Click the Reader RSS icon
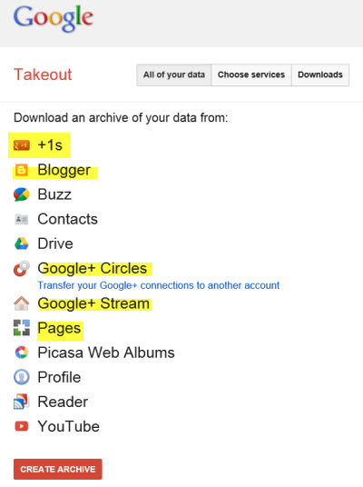 (x=22, y=402)
